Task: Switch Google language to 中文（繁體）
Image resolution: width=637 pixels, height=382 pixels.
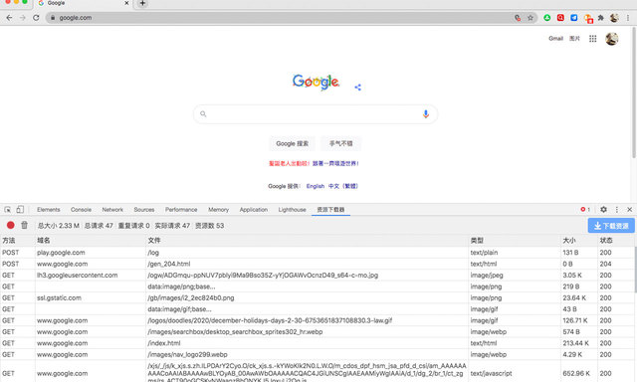Action: (x=343, y=186)
